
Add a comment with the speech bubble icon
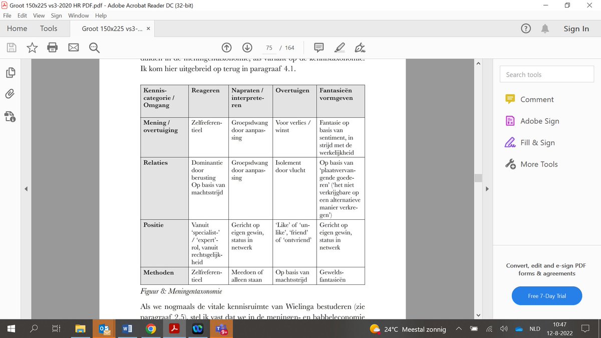pos(319,48)
